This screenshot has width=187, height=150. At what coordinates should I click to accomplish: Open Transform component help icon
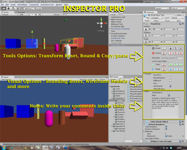180,24
